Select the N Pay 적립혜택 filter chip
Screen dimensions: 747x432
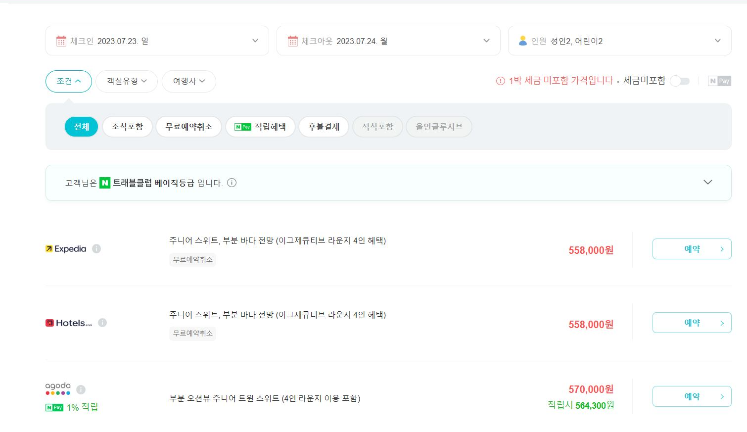tap(260, 127)
